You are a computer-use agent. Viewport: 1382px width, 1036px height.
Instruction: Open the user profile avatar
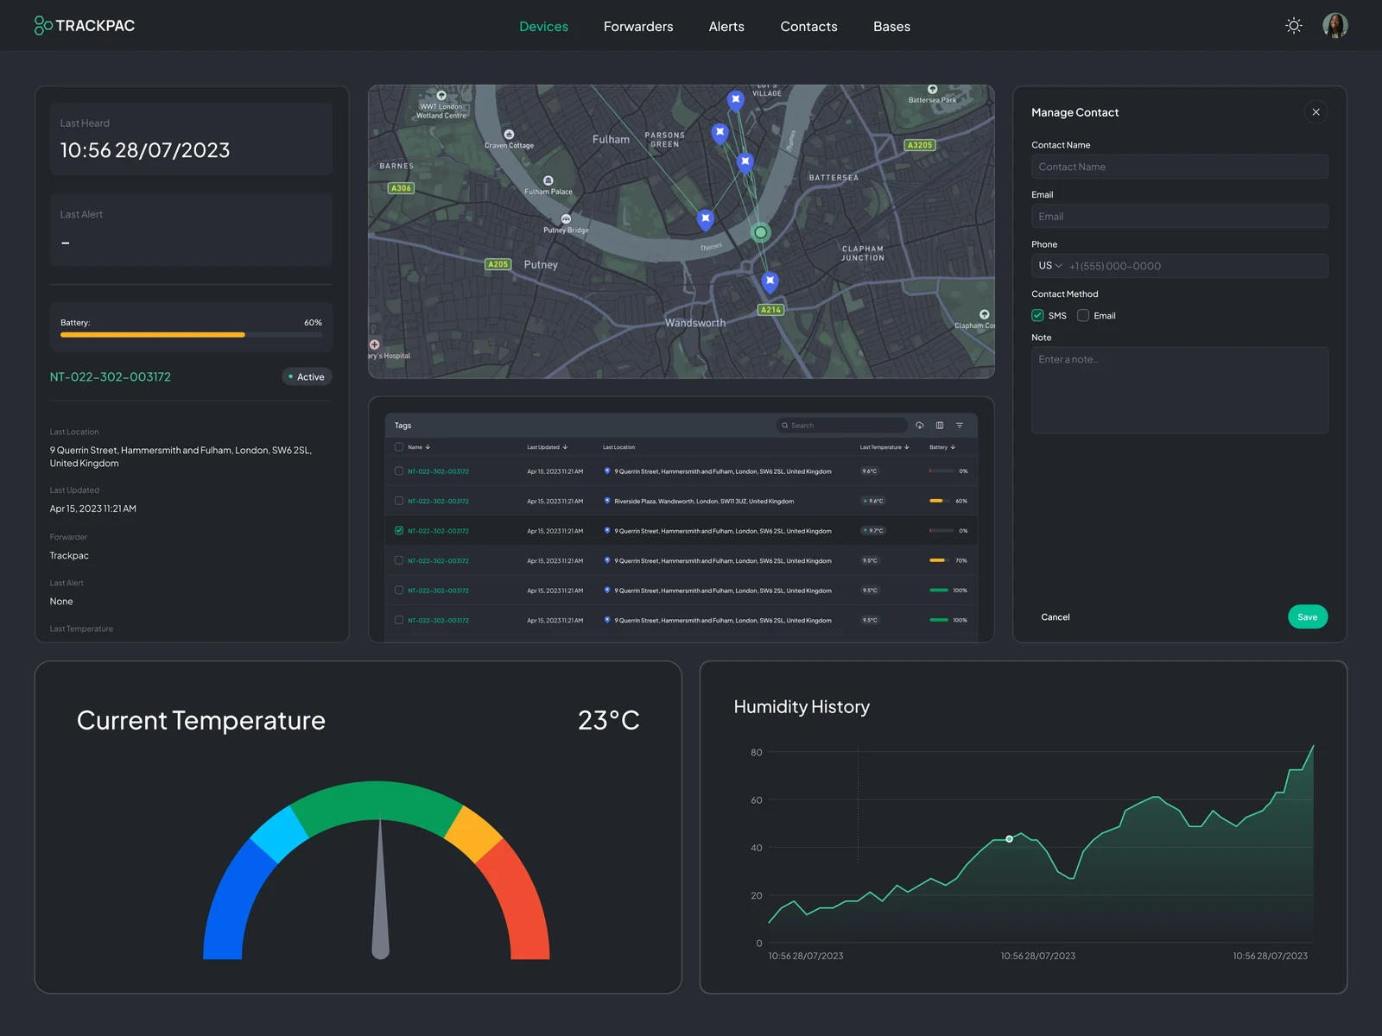click(x=1335, y=26)
